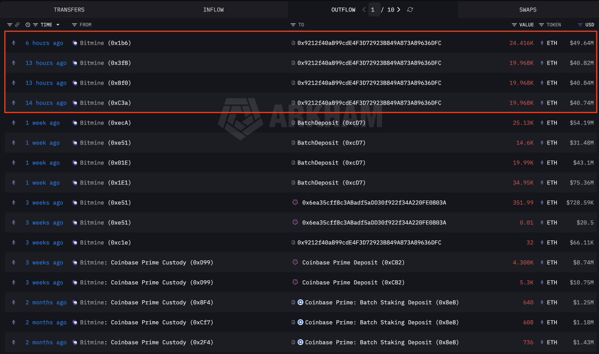Open the chain filter icon in header
Image resolution: width=599 pixels, height=354 pixels.
[9, 24]
